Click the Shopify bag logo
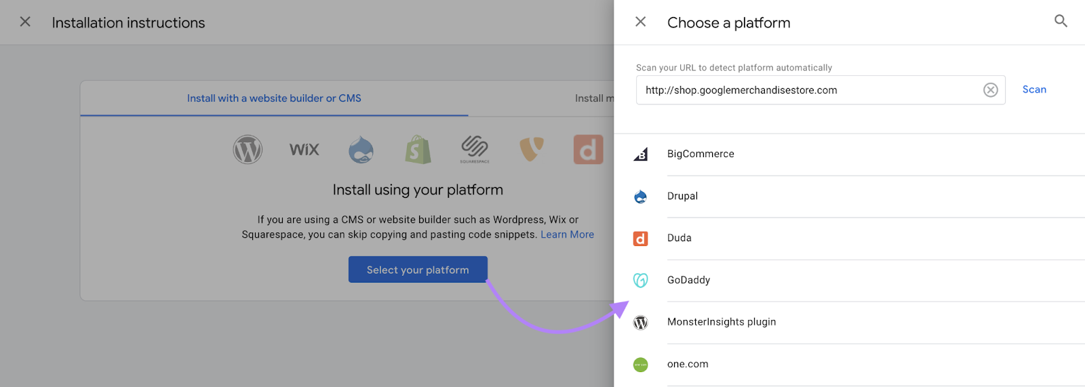Viewport: 1085px width, 387px height. point(418,149)
